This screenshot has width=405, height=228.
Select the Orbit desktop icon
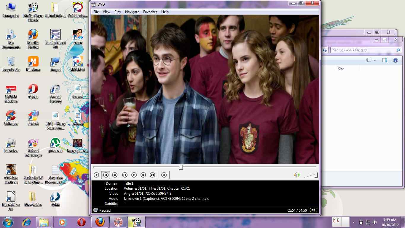55,199
